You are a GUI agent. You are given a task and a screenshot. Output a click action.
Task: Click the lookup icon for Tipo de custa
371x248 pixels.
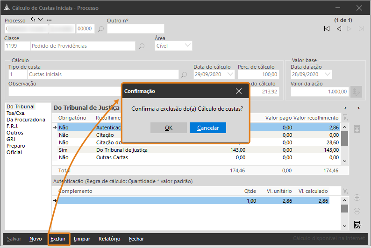click(x=184, y=74)
